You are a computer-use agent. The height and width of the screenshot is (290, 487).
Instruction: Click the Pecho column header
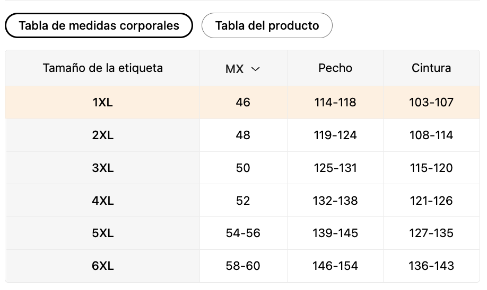click(335, 68)
